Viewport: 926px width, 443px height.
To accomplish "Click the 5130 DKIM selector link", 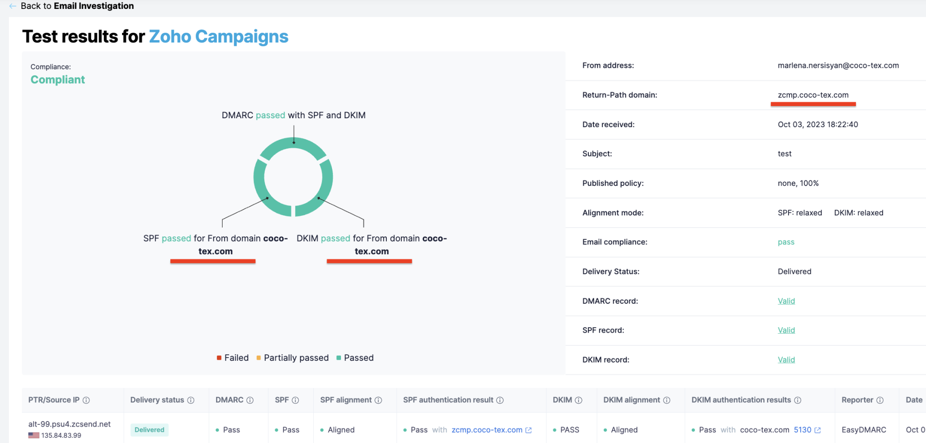I will 803,430.
